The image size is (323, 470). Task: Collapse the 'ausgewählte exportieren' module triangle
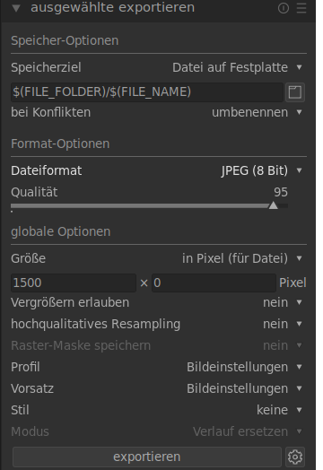coord(16,8)
